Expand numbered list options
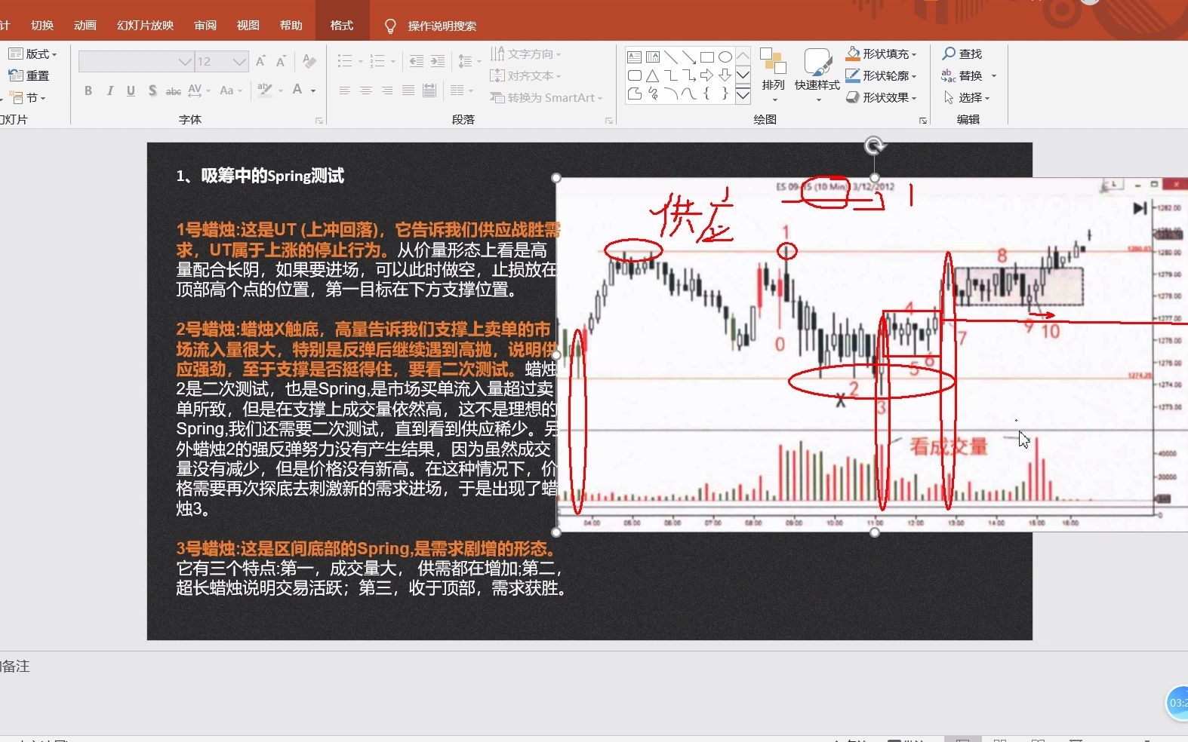Screen dimensions: 1188x742 click(392, 61)
